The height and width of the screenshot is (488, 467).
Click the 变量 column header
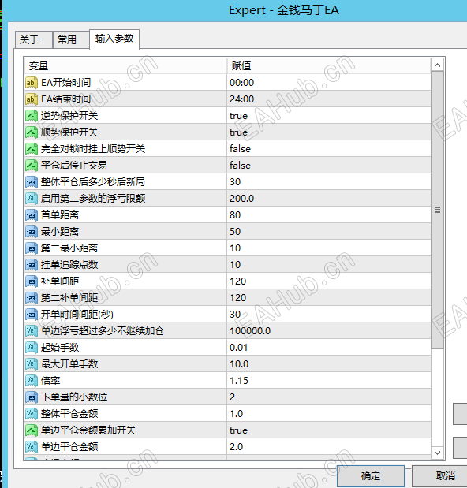[125, 65]
